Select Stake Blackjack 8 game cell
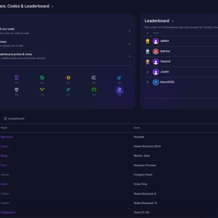218x218 pixels. tap(145, 194)
